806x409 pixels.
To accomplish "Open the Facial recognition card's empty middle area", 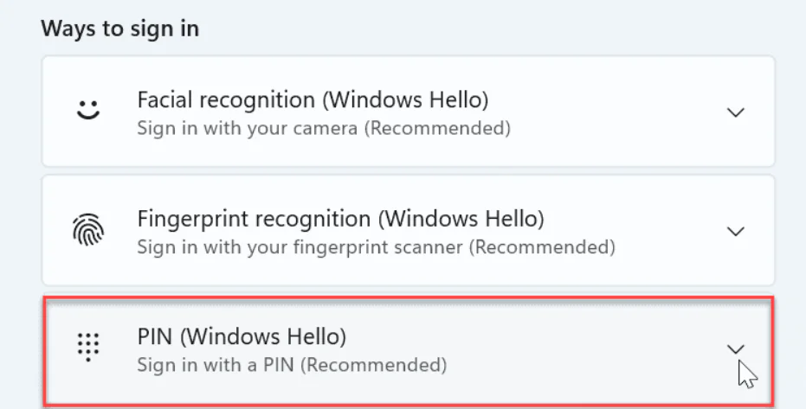I will tap(606, 112).
